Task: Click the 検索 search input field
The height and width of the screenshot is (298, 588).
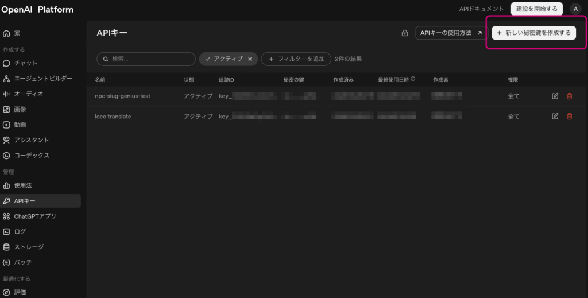Action: 146,59
